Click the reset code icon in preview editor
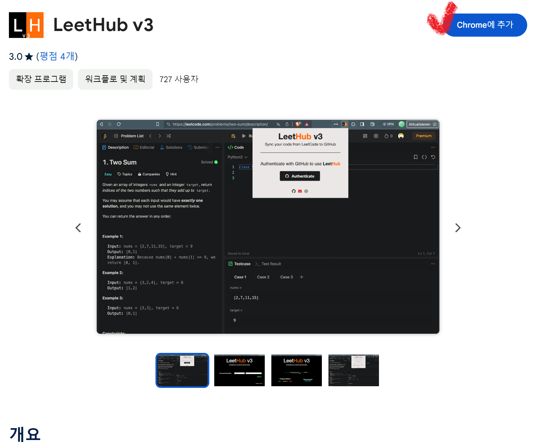This screenshot has height=442, width=547. tap(433, 157)
